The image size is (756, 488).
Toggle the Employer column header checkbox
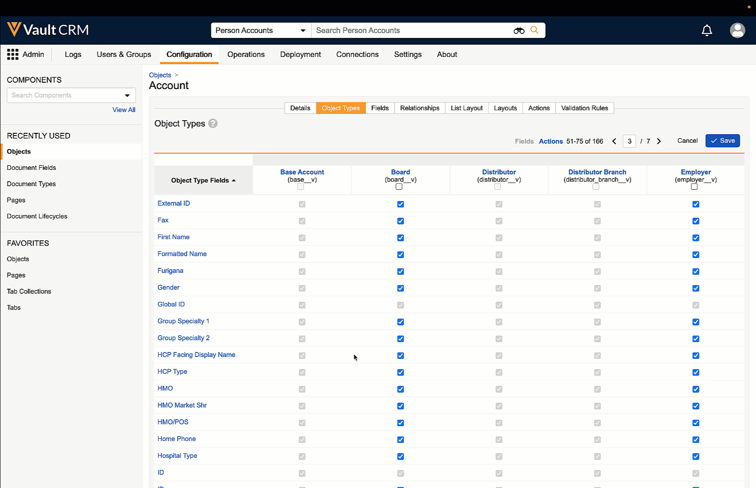[694, 187]
